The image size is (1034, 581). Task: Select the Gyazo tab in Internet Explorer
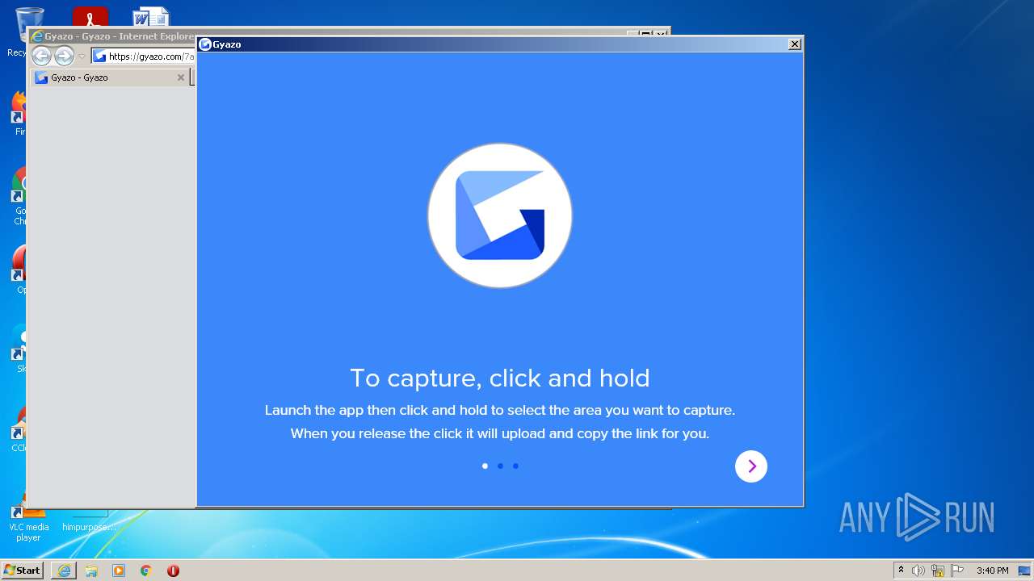coord(110,77)
